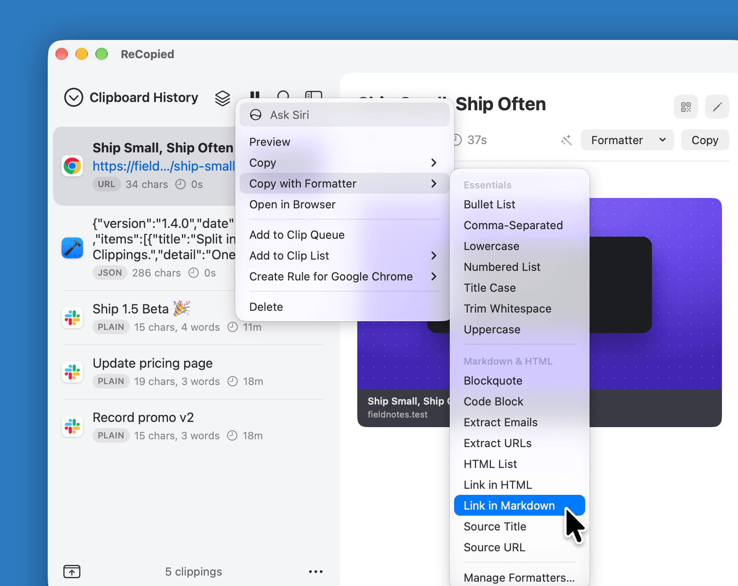The height and width of the screenshot is (586, 738).
Task: Expand Copy with Formatter submenu
Action: click(x=344, y=184)
